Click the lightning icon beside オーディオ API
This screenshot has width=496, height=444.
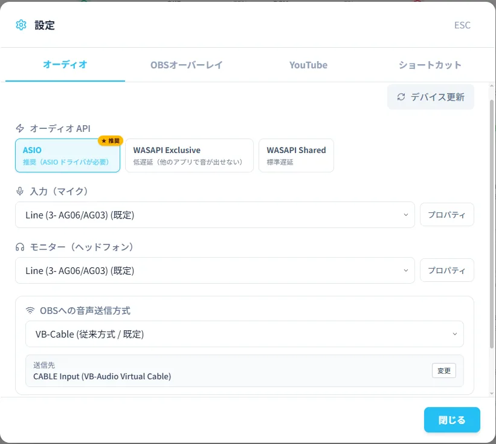coord(20,128)
